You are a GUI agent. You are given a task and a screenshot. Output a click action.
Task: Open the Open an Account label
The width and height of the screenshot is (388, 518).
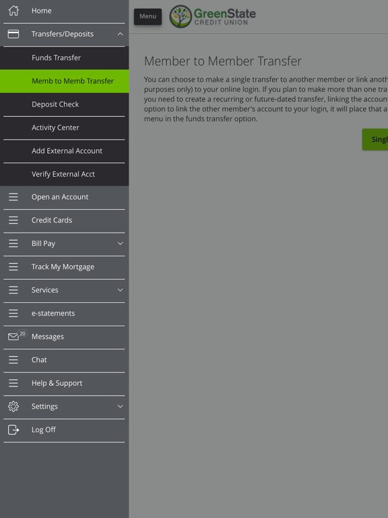pos(60,197)
